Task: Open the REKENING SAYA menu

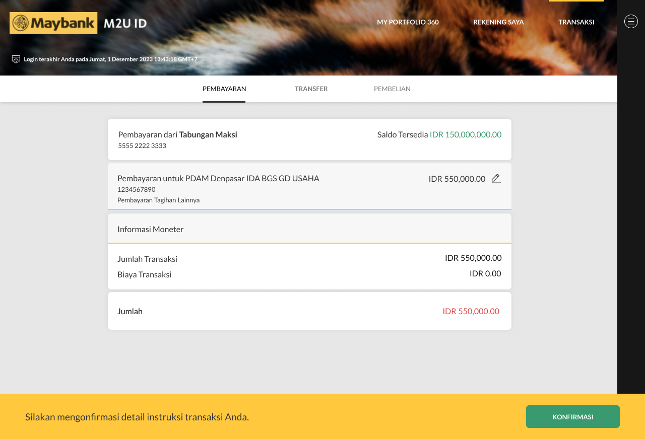Action: (498, 22)
